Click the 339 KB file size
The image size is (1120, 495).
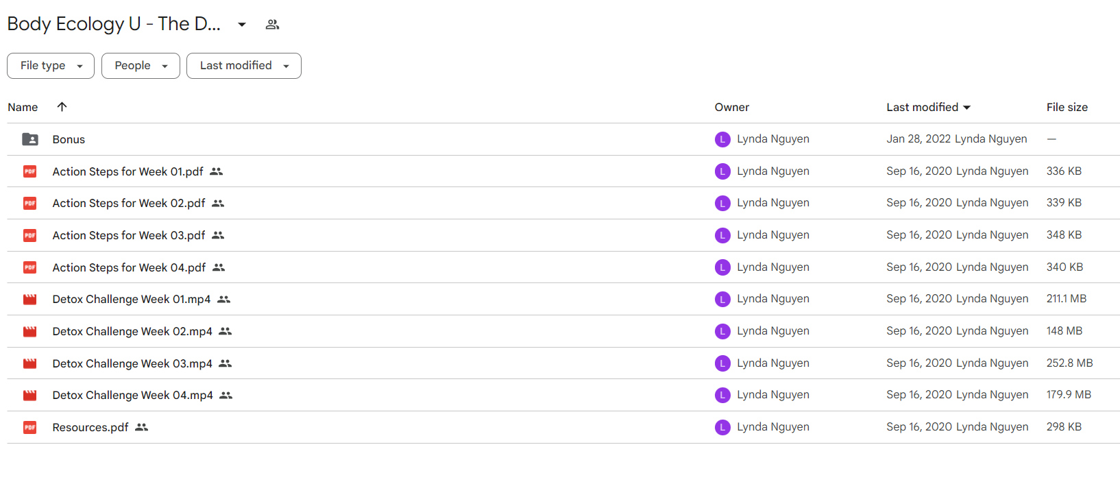click(1064, 202)
